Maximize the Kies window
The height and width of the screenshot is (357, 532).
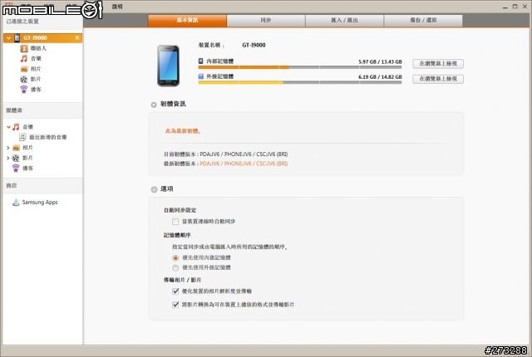point(515,7)
